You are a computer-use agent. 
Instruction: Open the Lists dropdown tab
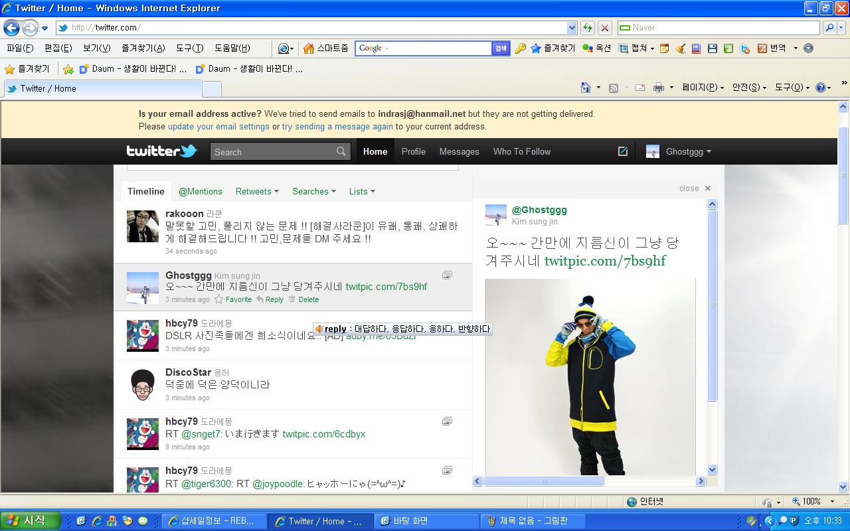362,191
